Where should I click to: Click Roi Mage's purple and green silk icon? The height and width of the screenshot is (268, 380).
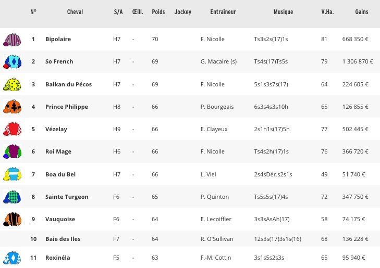[x=12, y=151]
